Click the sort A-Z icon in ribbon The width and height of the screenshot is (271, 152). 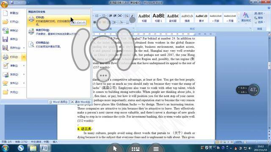click(x=127, y=16)
